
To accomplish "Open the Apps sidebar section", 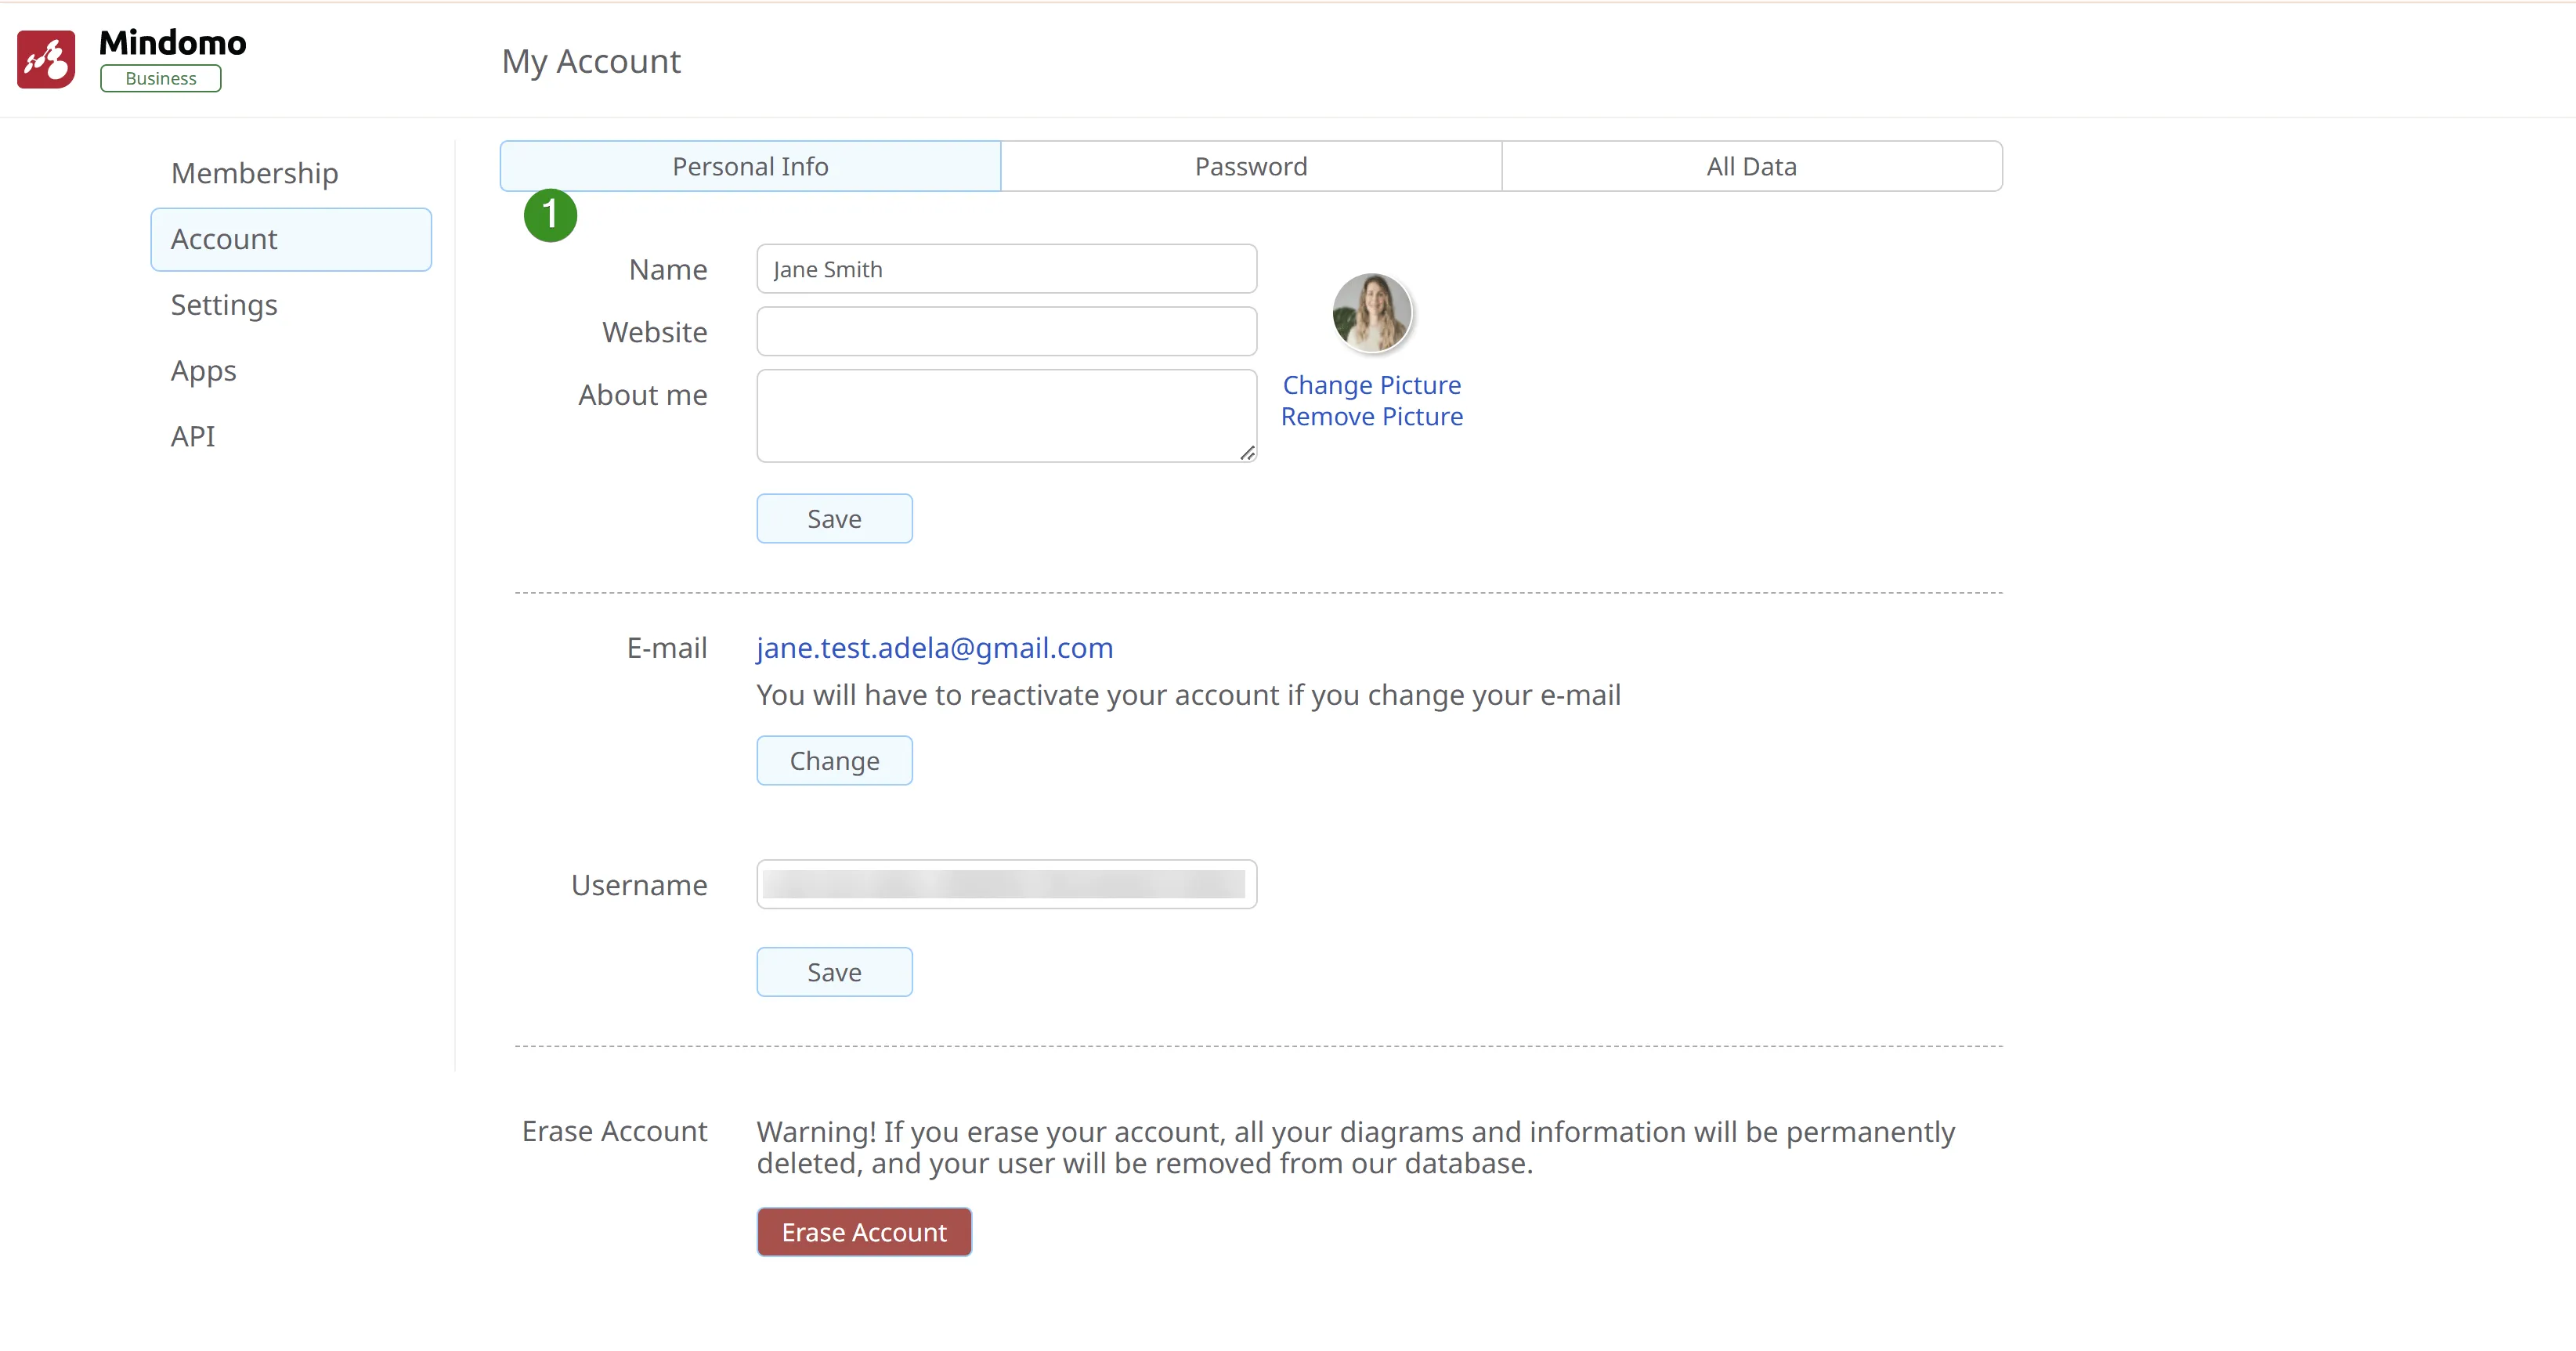I will [203, 371].
